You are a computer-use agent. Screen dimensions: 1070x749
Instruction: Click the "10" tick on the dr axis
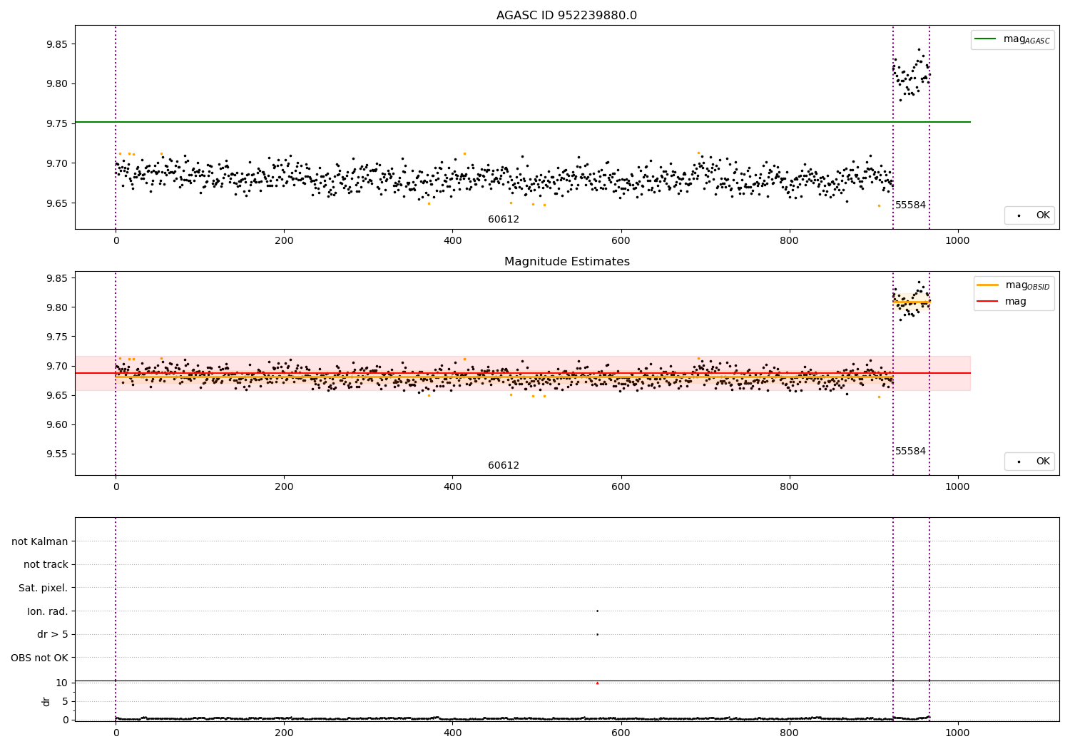[x=62, y=683]
